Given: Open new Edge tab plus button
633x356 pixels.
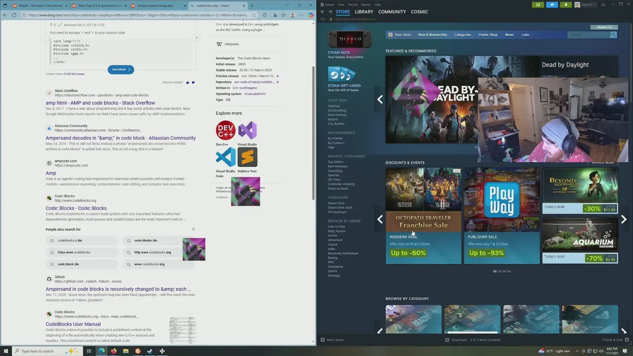Looking at the screenshot, I should 252,5.
